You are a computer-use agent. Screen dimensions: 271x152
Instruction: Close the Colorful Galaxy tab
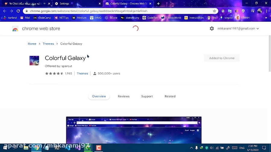coord(150,3)
